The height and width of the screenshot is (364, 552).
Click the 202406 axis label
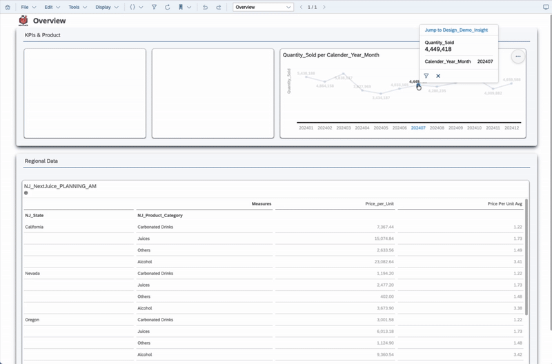click(400, 128)
